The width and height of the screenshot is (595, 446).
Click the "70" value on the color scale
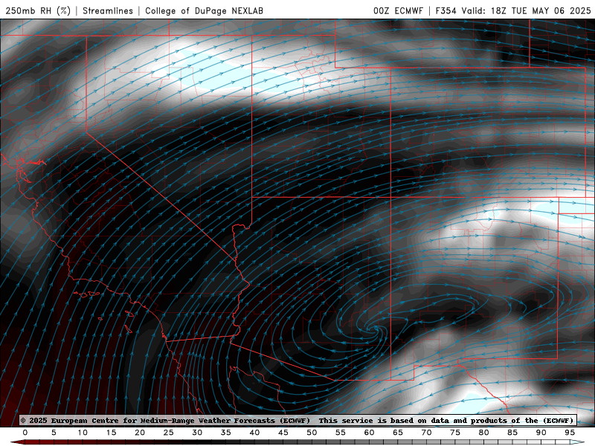coord(426,433)
